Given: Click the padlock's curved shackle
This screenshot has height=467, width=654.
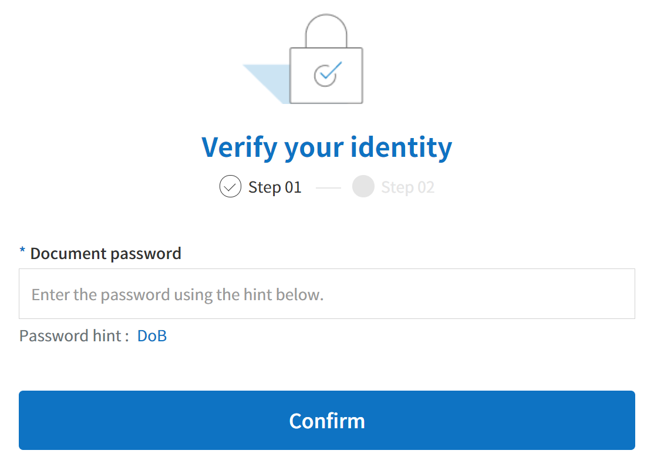Looking at the screenshot, I should 326,31.
